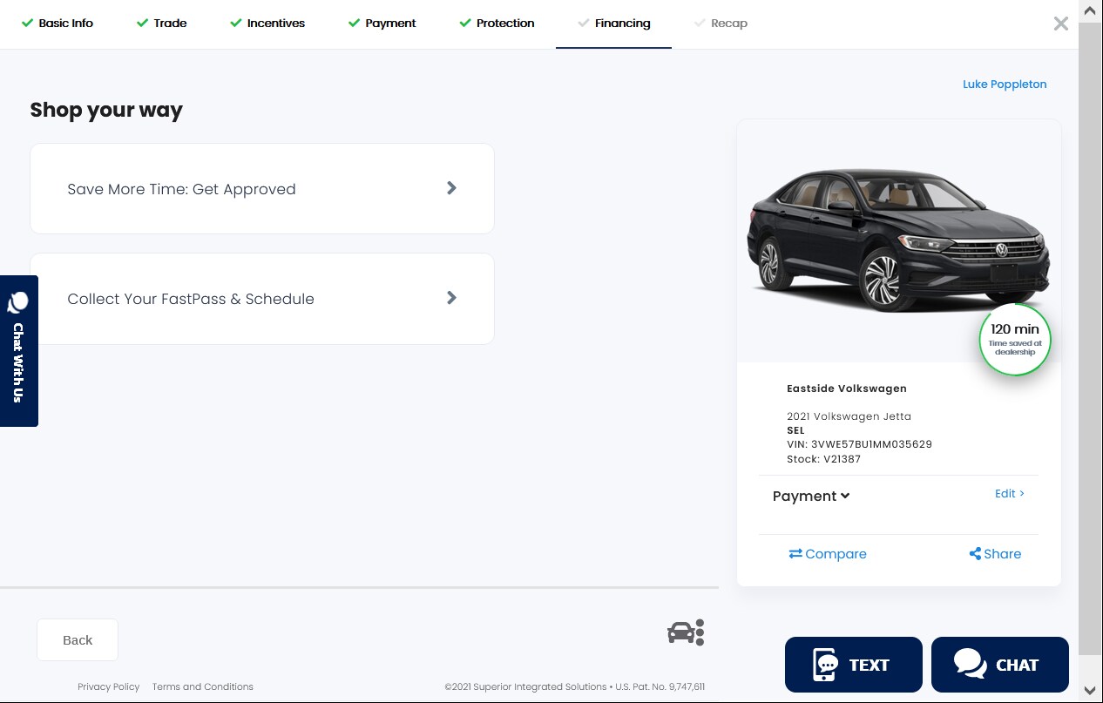This screenshot has height=703, width=1103.
Task: Jump to the Recap step tab
Action: click(x=721, y=24)
